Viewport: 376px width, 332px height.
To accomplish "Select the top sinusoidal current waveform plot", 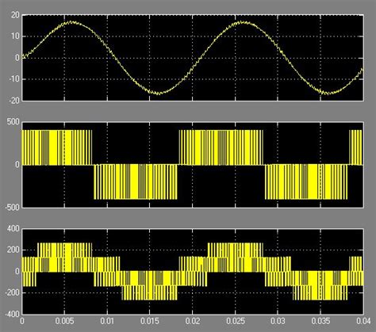I will [193, 58].
